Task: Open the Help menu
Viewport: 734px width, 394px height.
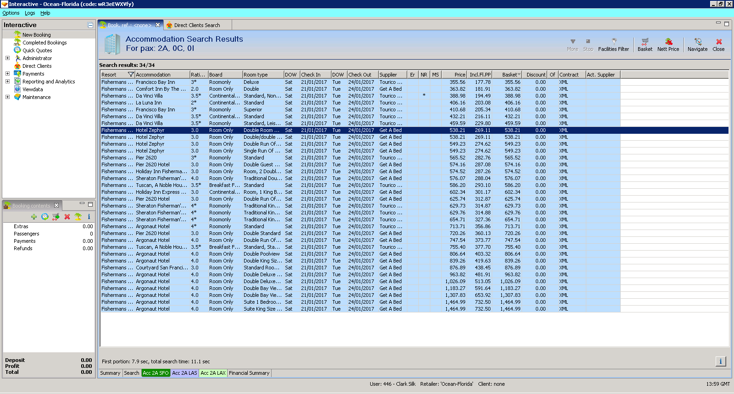Action: 45,13
